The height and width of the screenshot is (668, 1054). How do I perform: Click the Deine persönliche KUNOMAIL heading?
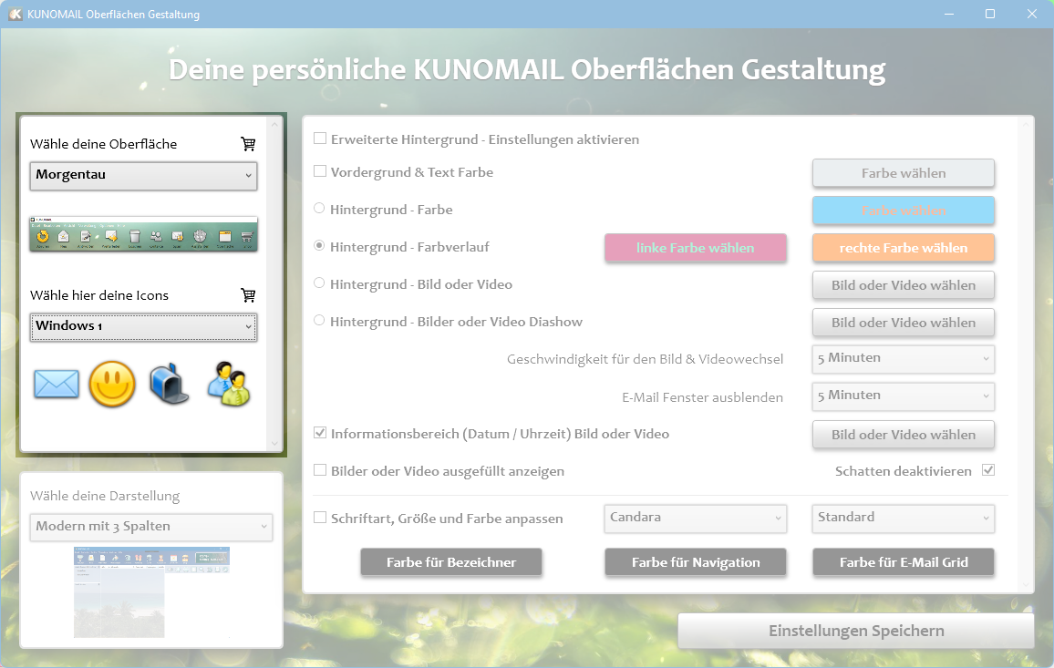[x=527, y=70]
